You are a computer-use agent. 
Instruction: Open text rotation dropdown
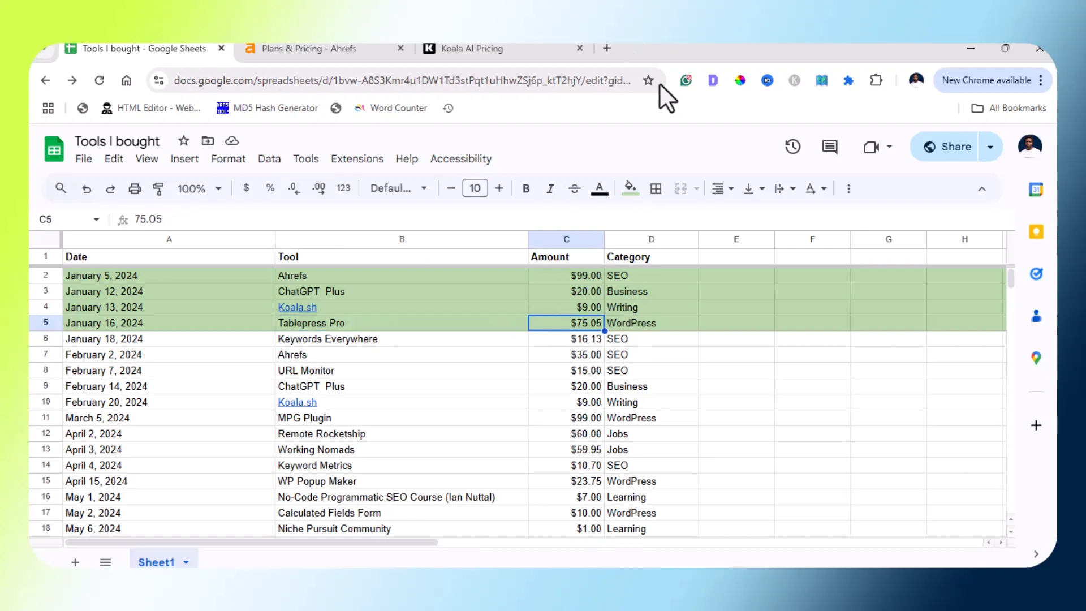[x=816, y=189]
